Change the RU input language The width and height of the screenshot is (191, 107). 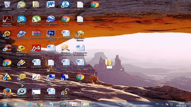(157, 104)
